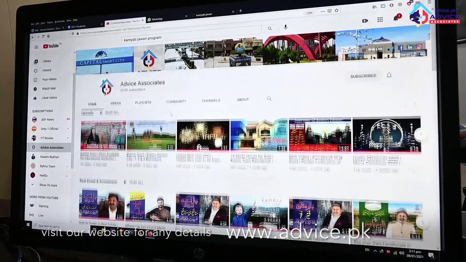Open the YouTube hamburger guide menu
The image size is (466, 262).
pyautogui.click(x=36, y=47)
